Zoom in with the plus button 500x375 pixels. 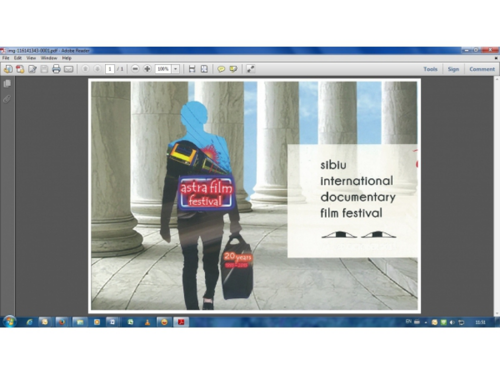[x=147, y=69]
